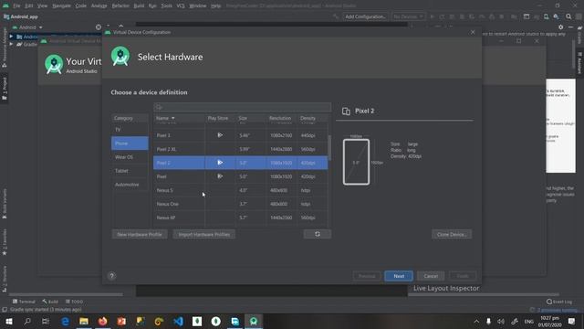Viewport: 584px width, 329px height.
Task: Select the Wear OS category
Action: (x=130, y=157)
